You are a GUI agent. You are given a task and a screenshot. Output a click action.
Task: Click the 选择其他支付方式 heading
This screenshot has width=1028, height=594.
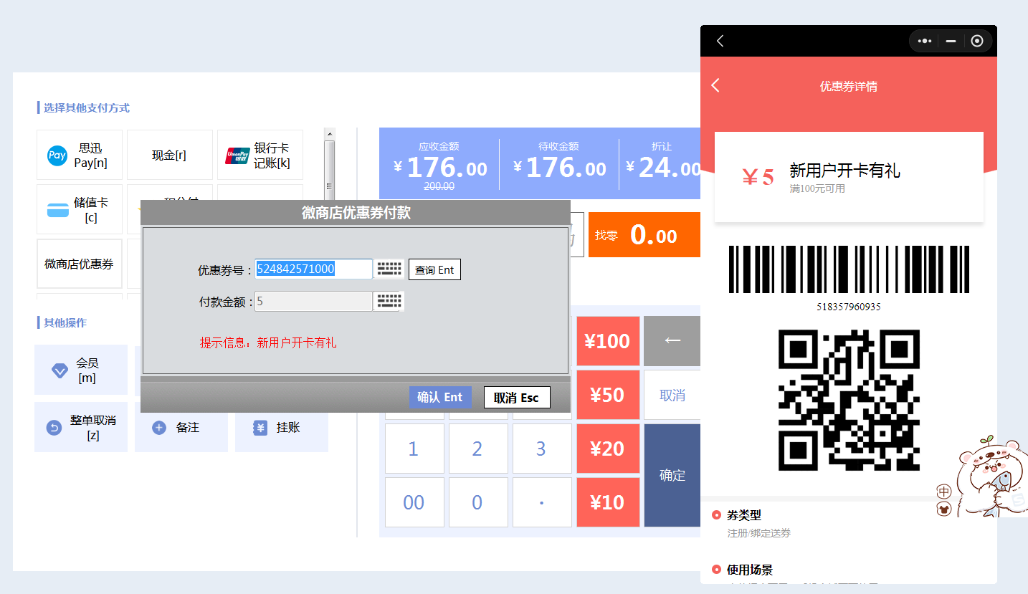tap(86, 108)
